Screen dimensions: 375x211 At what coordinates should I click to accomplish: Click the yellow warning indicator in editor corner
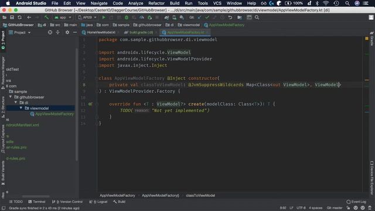(x=367, y=38)
